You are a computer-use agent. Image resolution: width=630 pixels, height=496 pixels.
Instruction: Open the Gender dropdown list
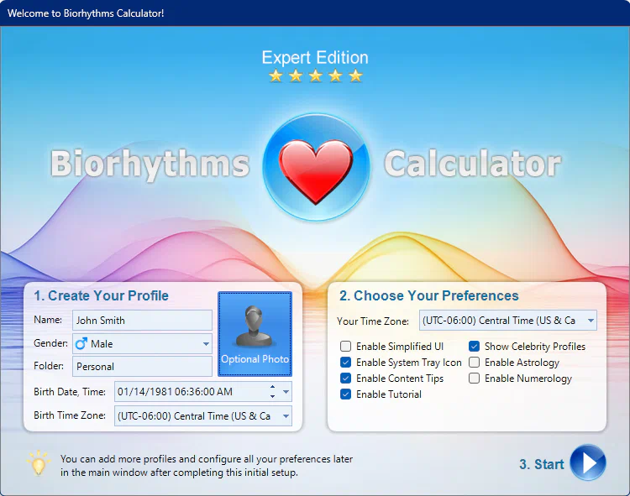(206, 343)
